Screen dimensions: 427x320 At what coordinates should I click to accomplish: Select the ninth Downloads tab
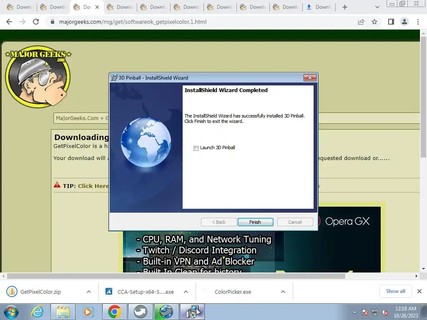286,7
